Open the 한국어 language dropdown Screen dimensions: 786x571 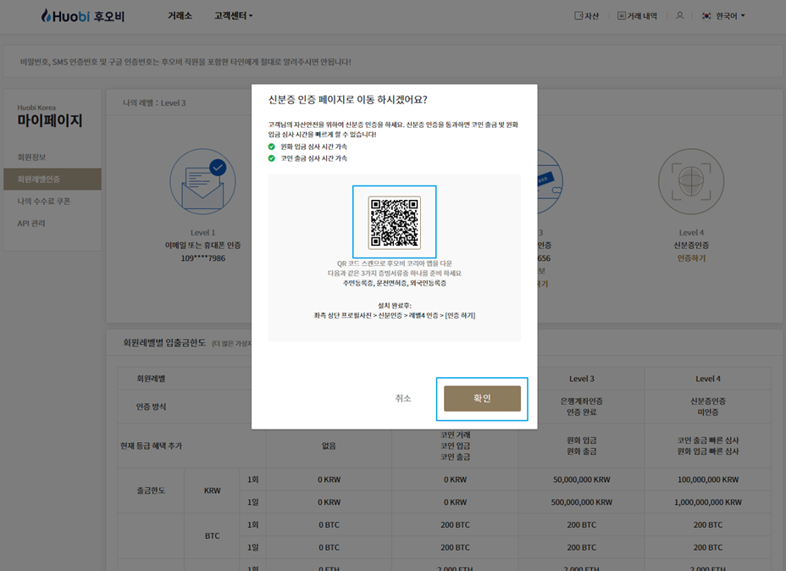tap(723, 16)
